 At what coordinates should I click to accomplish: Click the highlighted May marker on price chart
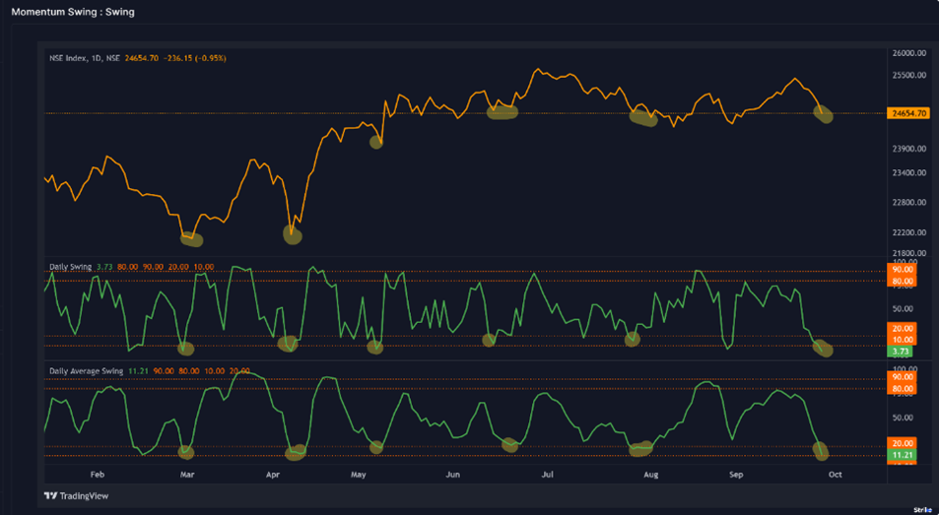(x=375, y=142)
